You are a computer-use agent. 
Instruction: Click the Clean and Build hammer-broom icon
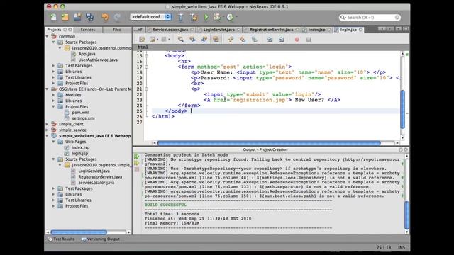[x=194, y=17]
